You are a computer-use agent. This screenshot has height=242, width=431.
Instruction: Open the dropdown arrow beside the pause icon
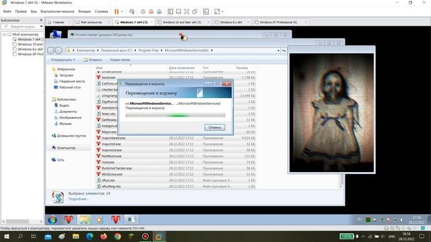tap(122, 11)
